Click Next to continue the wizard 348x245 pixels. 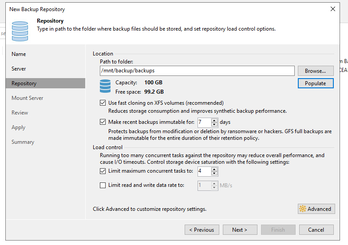(x=239, y=230)
